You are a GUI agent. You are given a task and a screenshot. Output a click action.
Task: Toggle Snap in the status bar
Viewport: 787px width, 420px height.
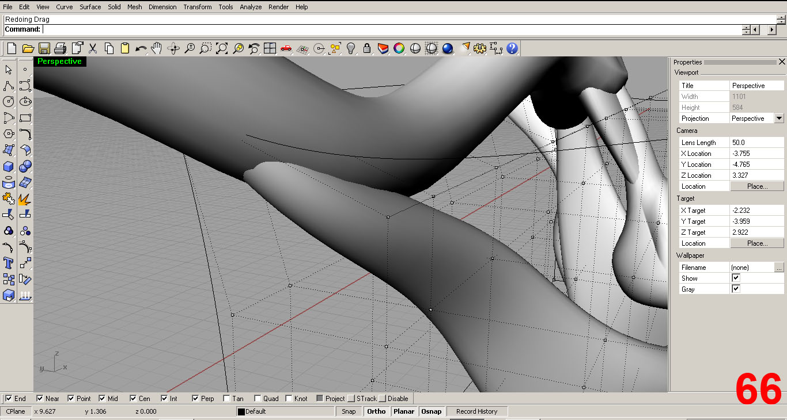349,411
